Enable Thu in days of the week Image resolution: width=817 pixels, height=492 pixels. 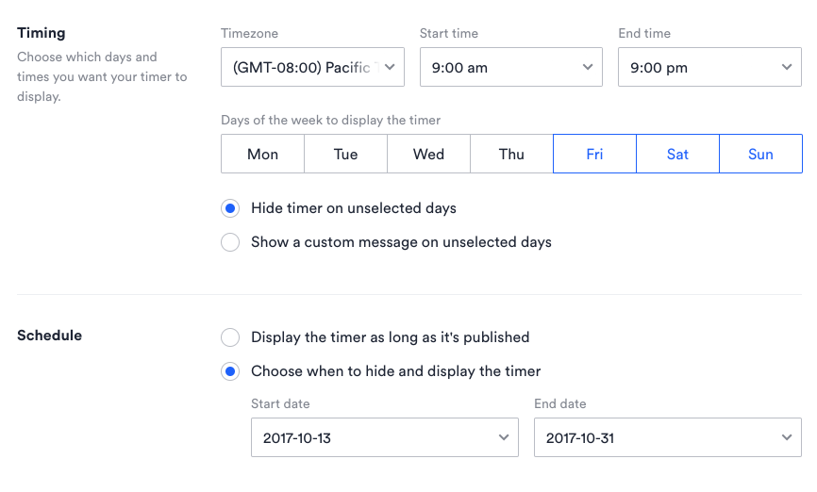[x=511, y=154]
